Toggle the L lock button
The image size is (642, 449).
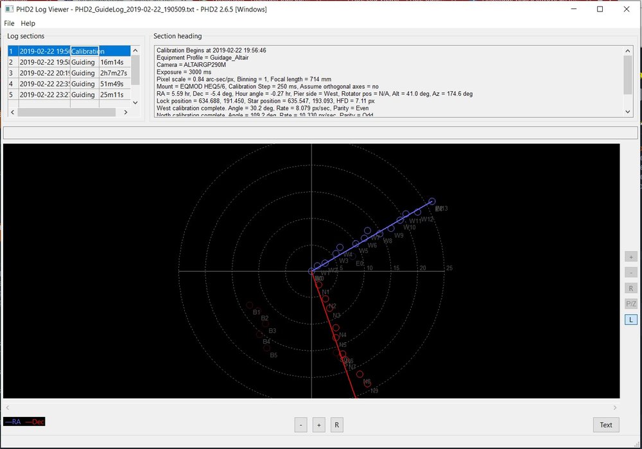631,319
